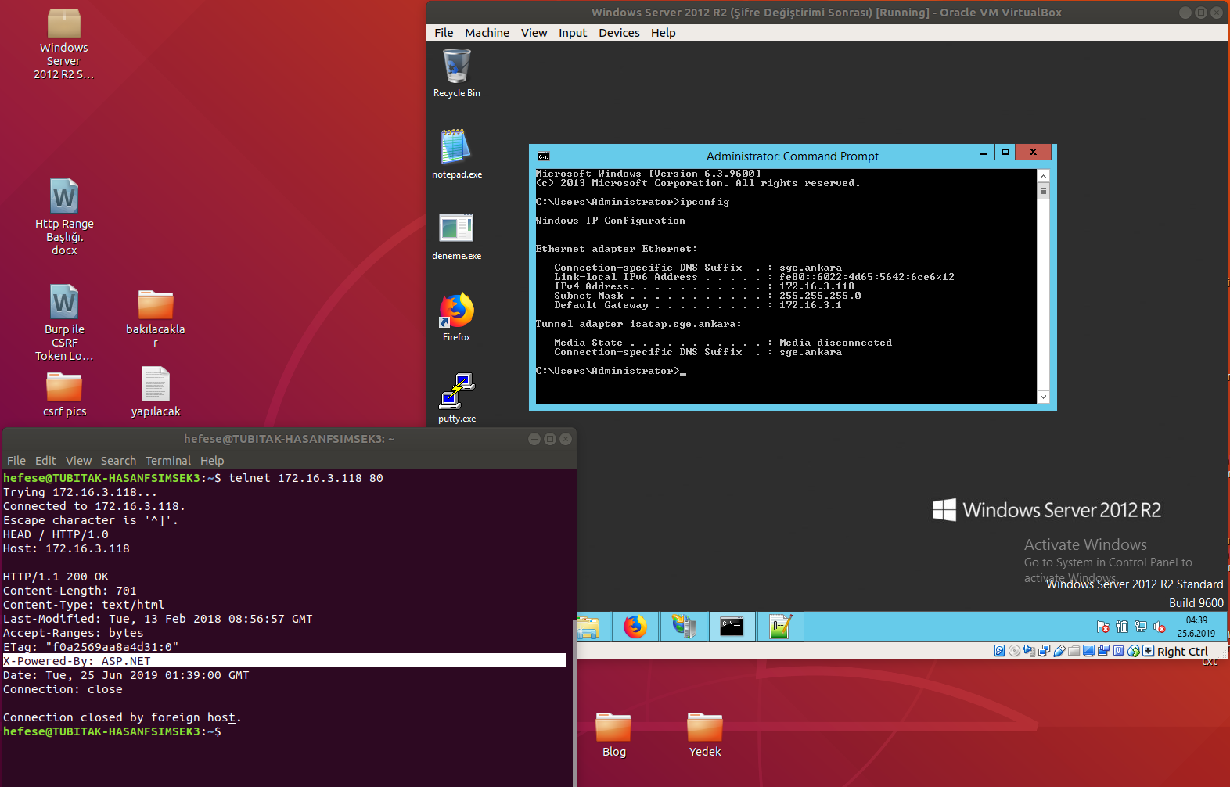The width and height of the screenshot is (1230, 787).
Task: Open the Recycle Bin in the VM
Action: coord(457,72)
